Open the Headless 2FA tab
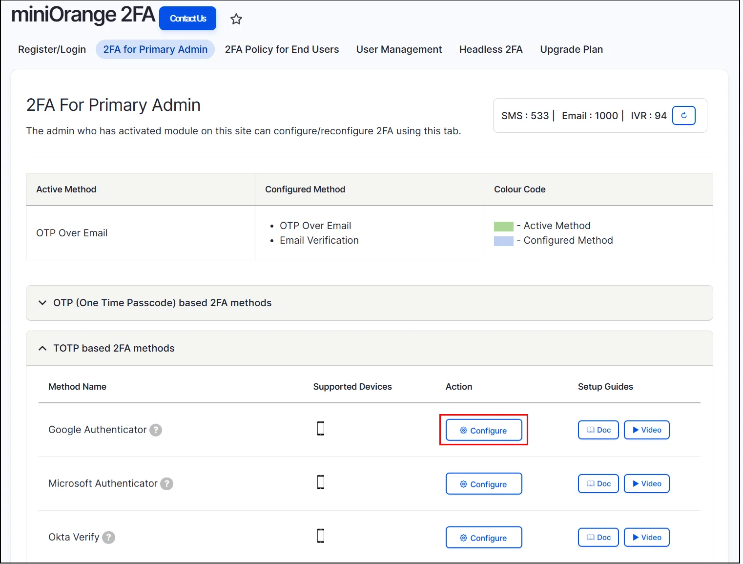Image resolution: width=743 pixels, height=564 pixels. tap(491, 49)
